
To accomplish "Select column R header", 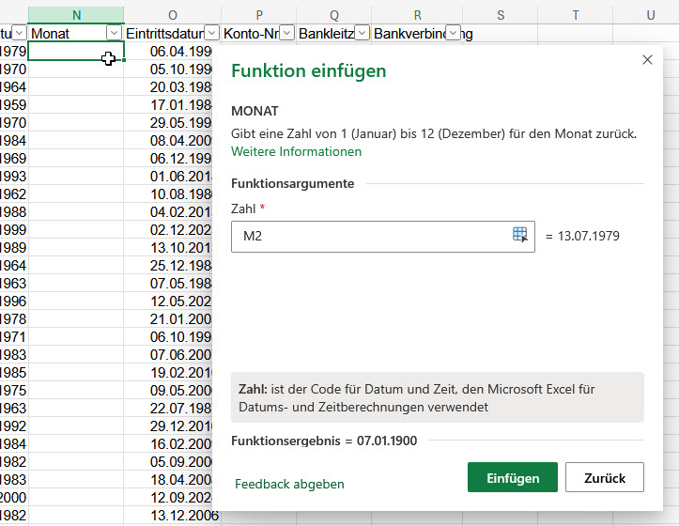I will tap(417, 15).
